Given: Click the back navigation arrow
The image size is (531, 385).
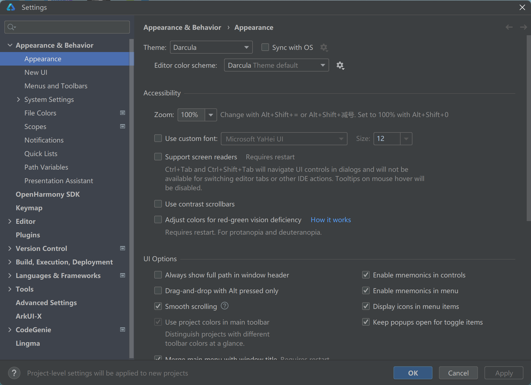Looking at the screenshot, I should click(x=509, y=27).
